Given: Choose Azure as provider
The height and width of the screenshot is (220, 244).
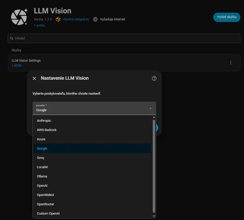Looking at the screenshot, I should 93,139.
